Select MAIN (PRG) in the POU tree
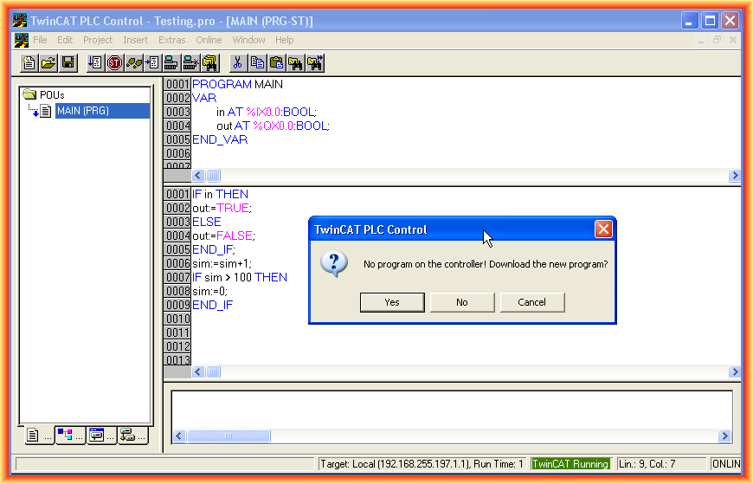Viewport: 753px width, 484px height. point(82,111)
